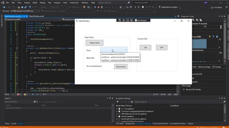The width and height of the screenshot is (229, 128).
Task: Click the Track Focused Element icon in debug bar
Action: (x=132, y=20)
